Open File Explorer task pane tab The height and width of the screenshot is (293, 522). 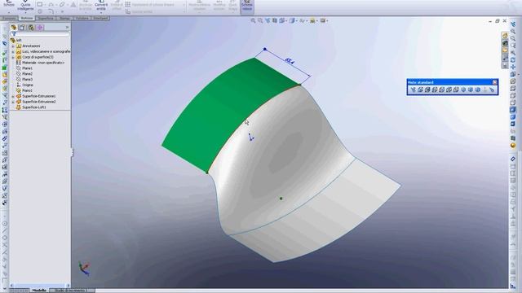[505, 50]
